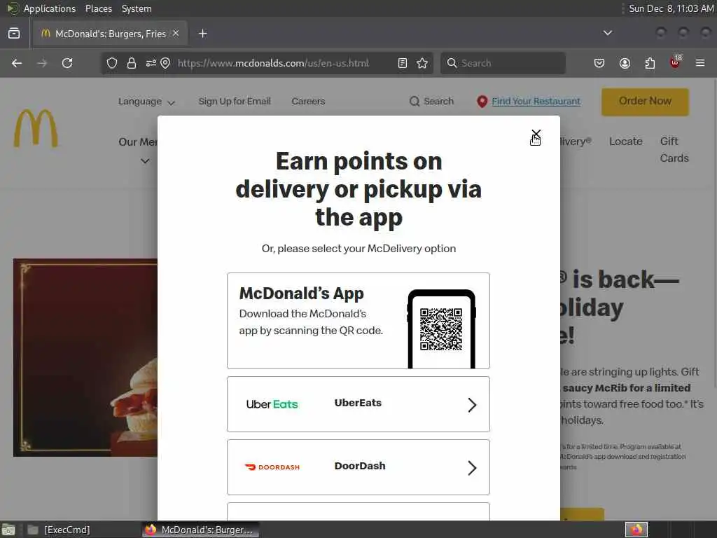This screenshot has width=717, height=538.
Task: Open Firefox View tab overview icon
Action: coord(14,33)
